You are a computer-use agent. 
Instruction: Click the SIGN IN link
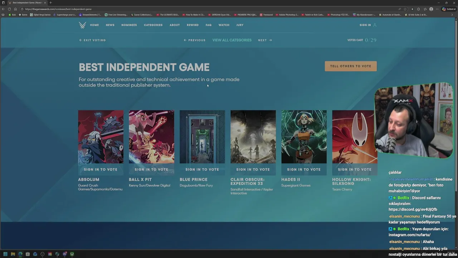pyautogui.click(x=365, y=25)
